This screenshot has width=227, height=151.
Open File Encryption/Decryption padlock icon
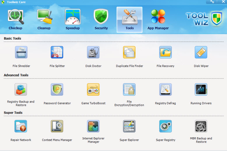(x=129, y=89)
